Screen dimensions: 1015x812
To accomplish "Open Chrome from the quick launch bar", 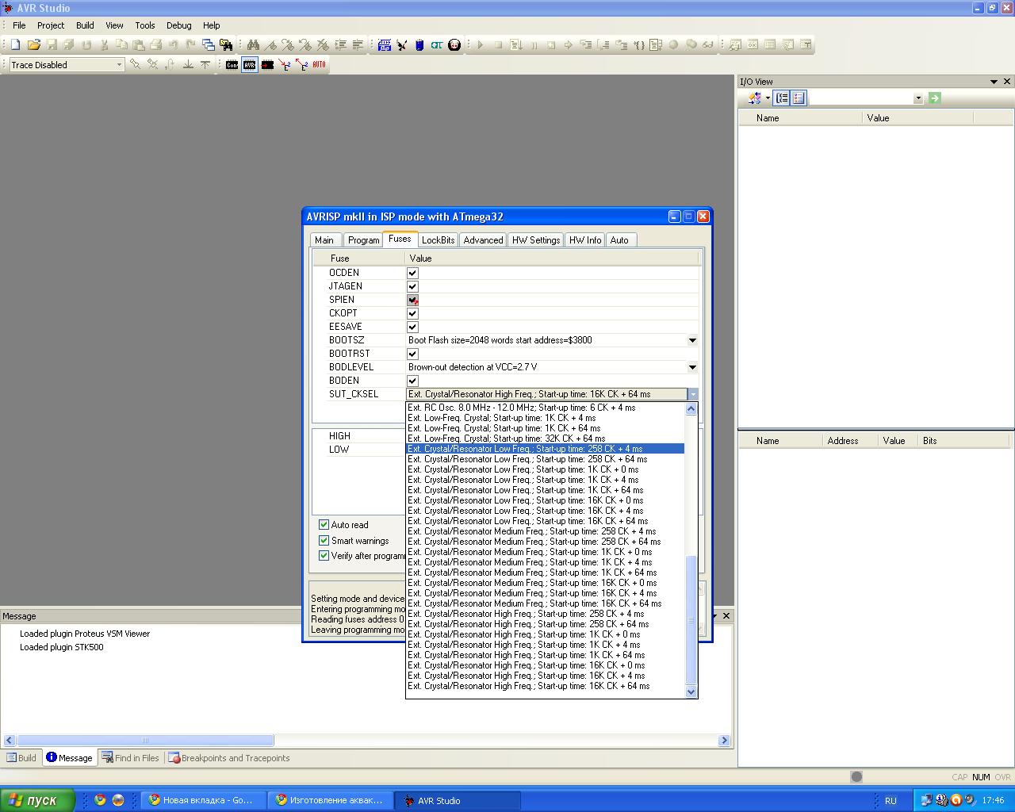I will 100,800.
